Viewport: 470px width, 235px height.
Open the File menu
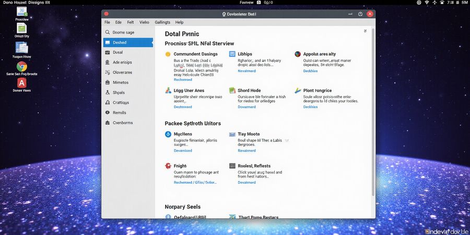[107, 22]
